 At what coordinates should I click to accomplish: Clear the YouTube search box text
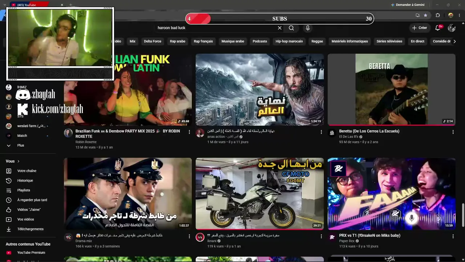[280, 28]
